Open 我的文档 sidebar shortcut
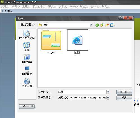Image resolution: width=140 pixels, height=118 pixels. click(x=27, y=59)
